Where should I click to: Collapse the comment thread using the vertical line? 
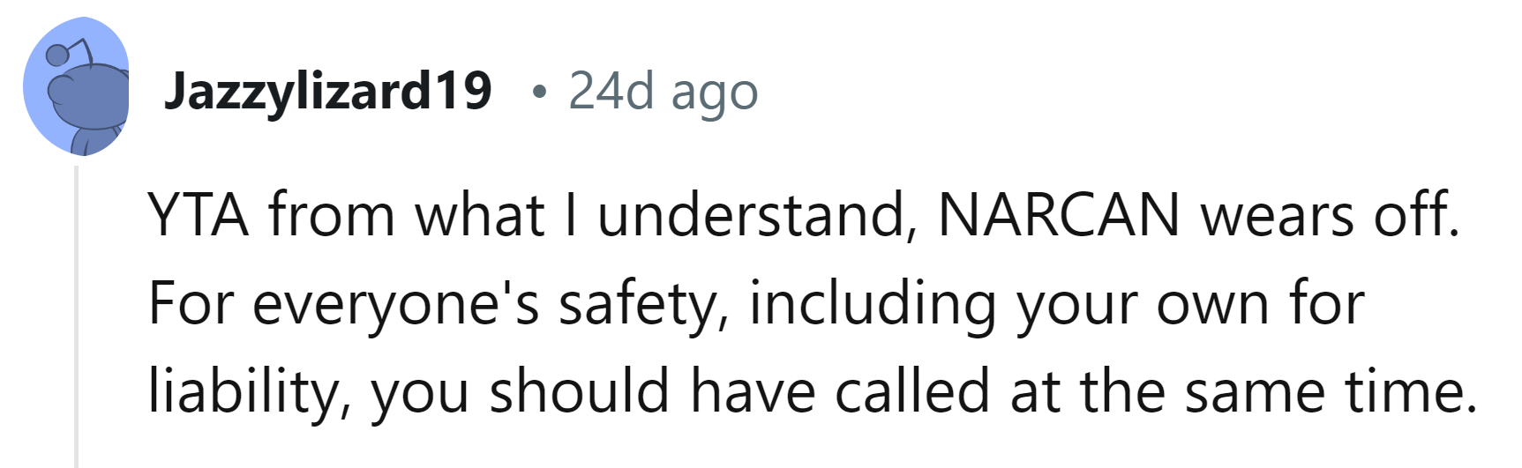click(x=77, y=317)
